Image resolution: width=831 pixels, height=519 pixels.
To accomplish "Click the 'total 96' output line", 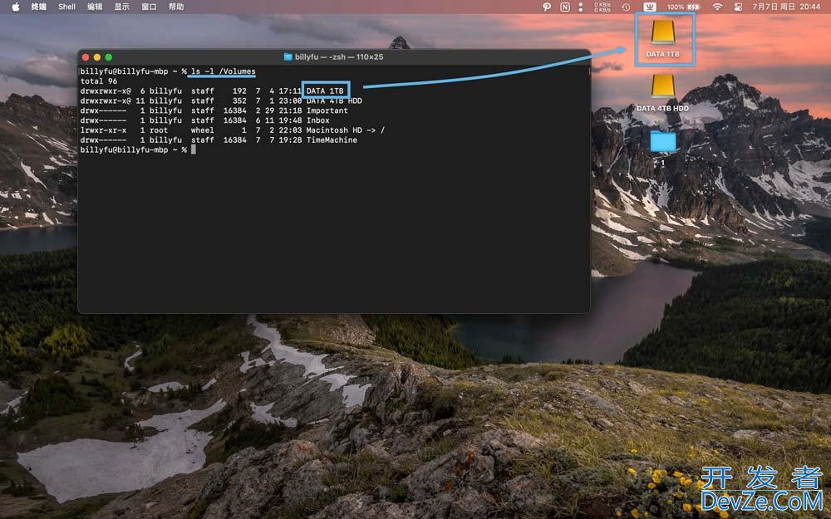I will pyautogui.click(x=99, y=81).
